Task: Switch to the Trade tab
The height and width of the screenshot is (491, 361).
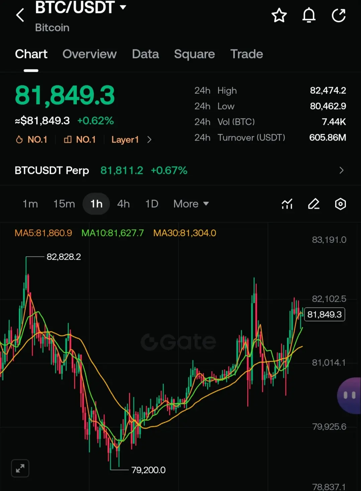Action: (247, 54)
